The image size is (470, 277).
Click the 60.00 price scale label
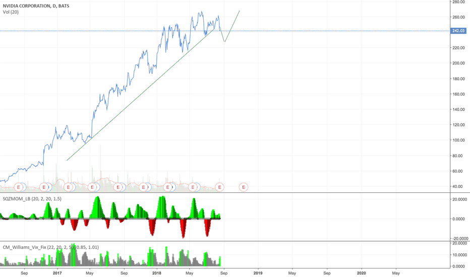(458, 171)
